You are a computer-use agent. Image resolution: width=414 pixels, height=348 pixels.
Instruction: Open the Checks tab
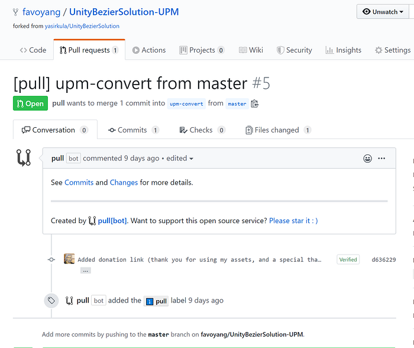202,130
